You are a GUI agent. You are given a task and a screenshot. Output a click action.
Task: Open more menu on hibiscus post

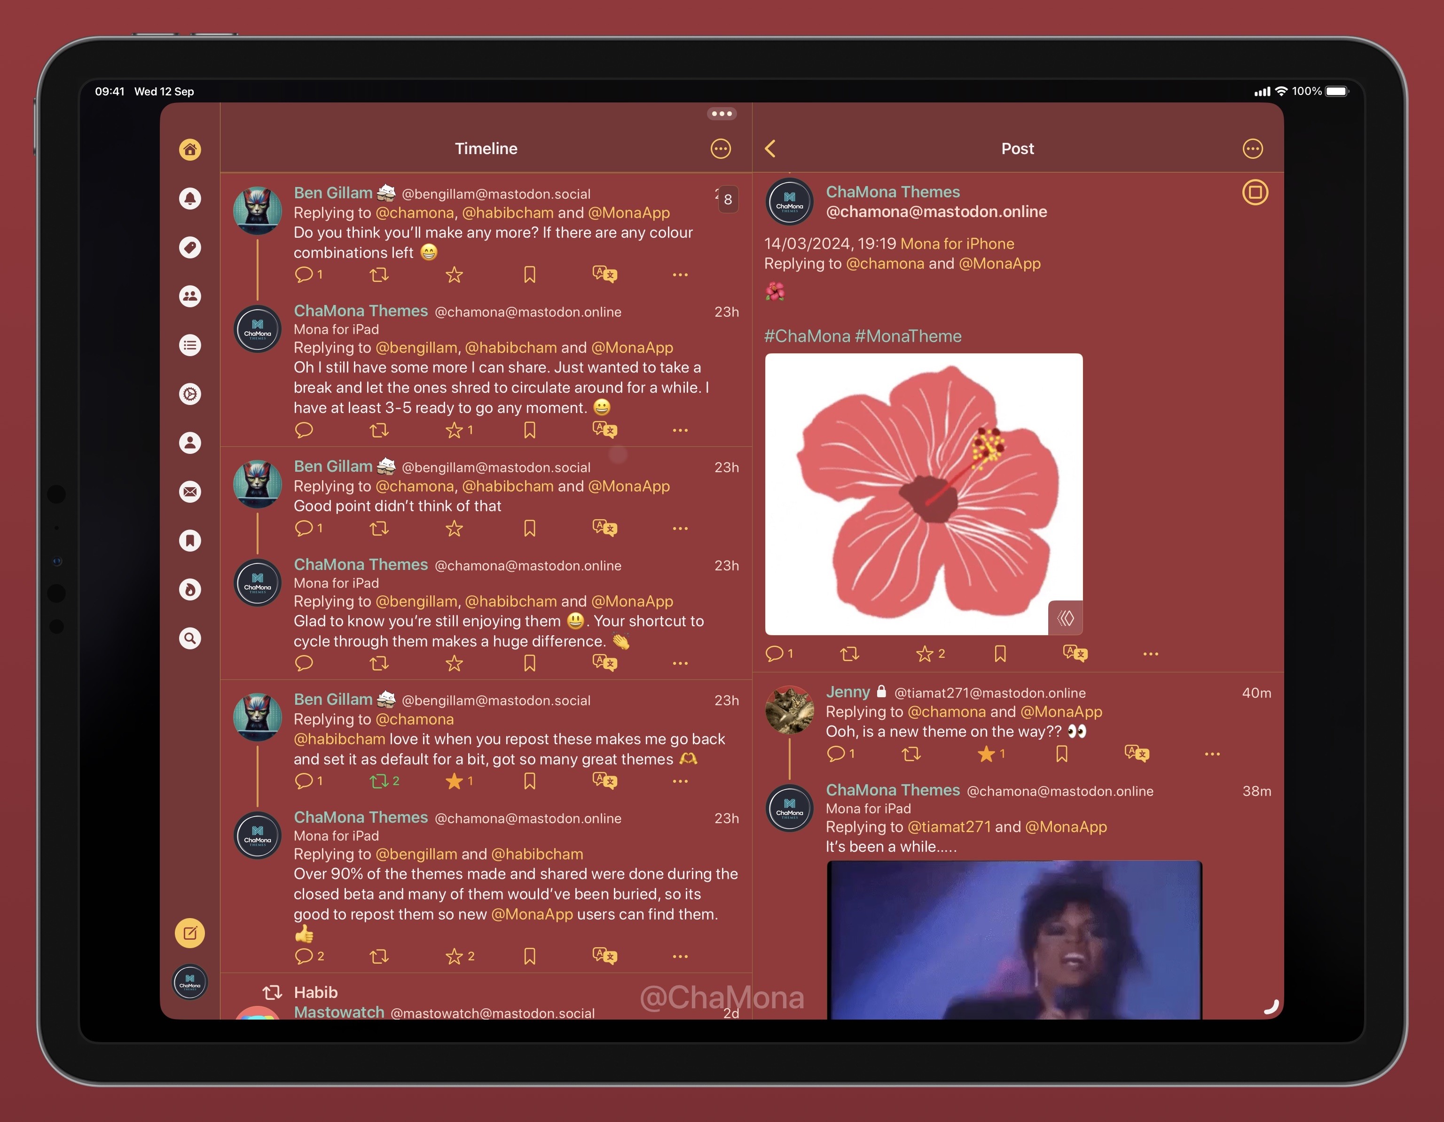coord(1150,654)
